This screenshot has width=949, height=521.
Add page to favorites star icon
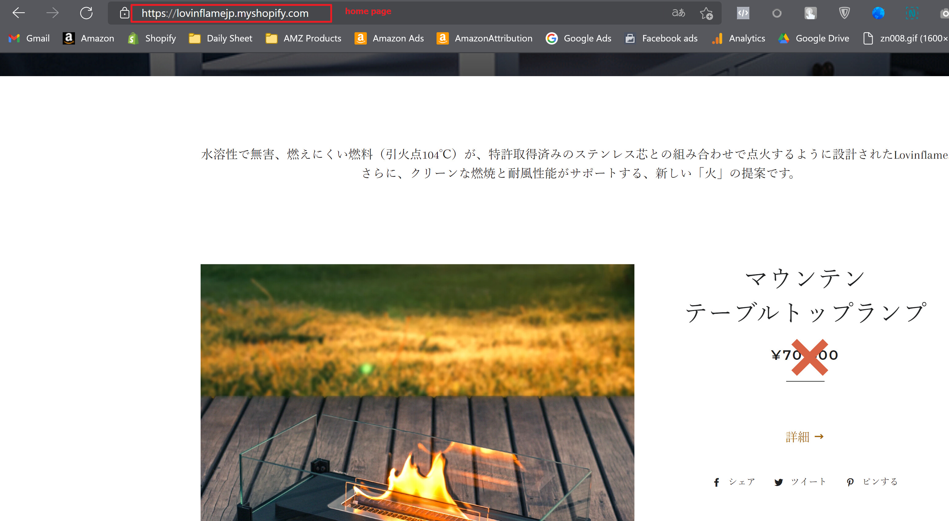pos(706,14)
